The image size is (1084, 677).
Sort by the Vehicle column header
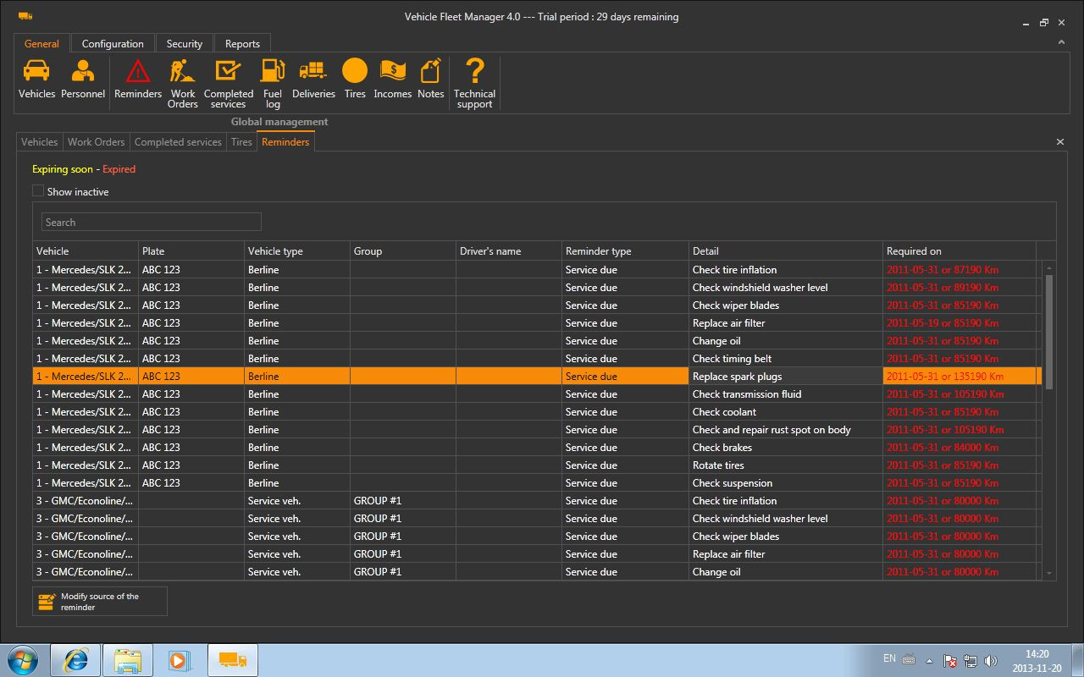86,251
